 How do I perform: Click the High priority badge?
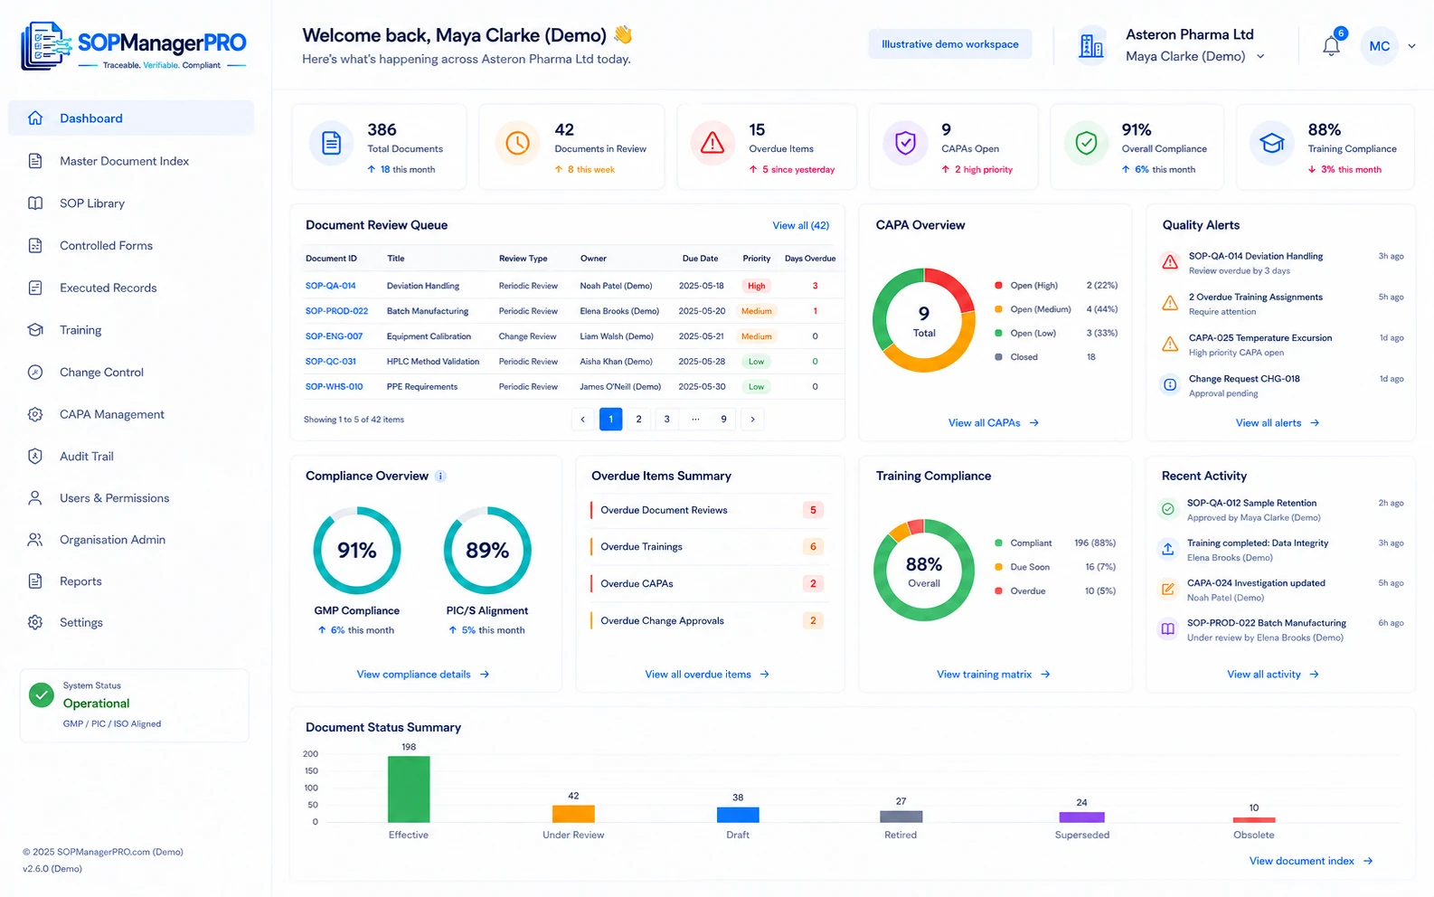pyautogui.click(x=757, y=286)
